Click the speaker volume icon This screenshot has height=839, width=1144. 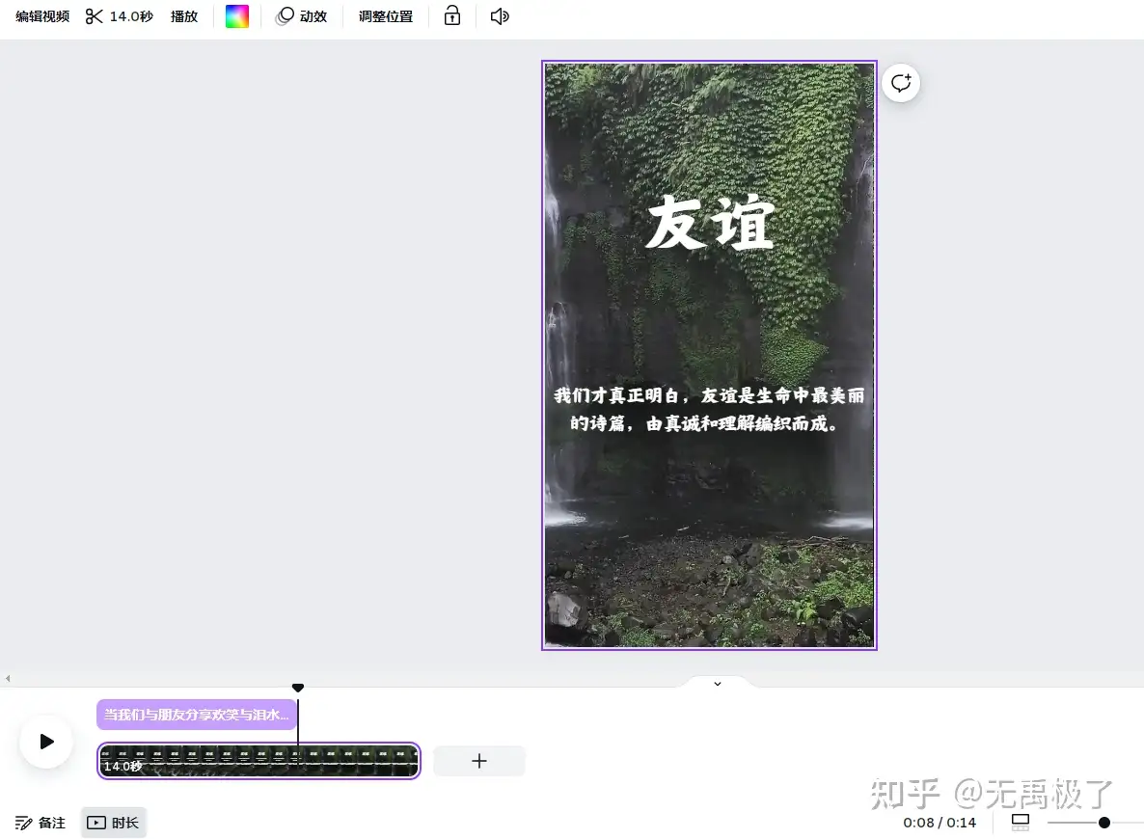click(500, 16)
